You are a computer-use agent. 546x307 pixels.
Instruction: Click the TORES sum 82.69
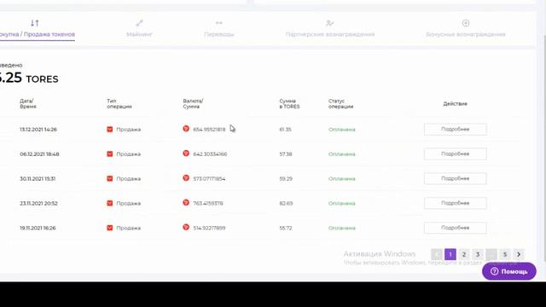[x=286, y=203]
